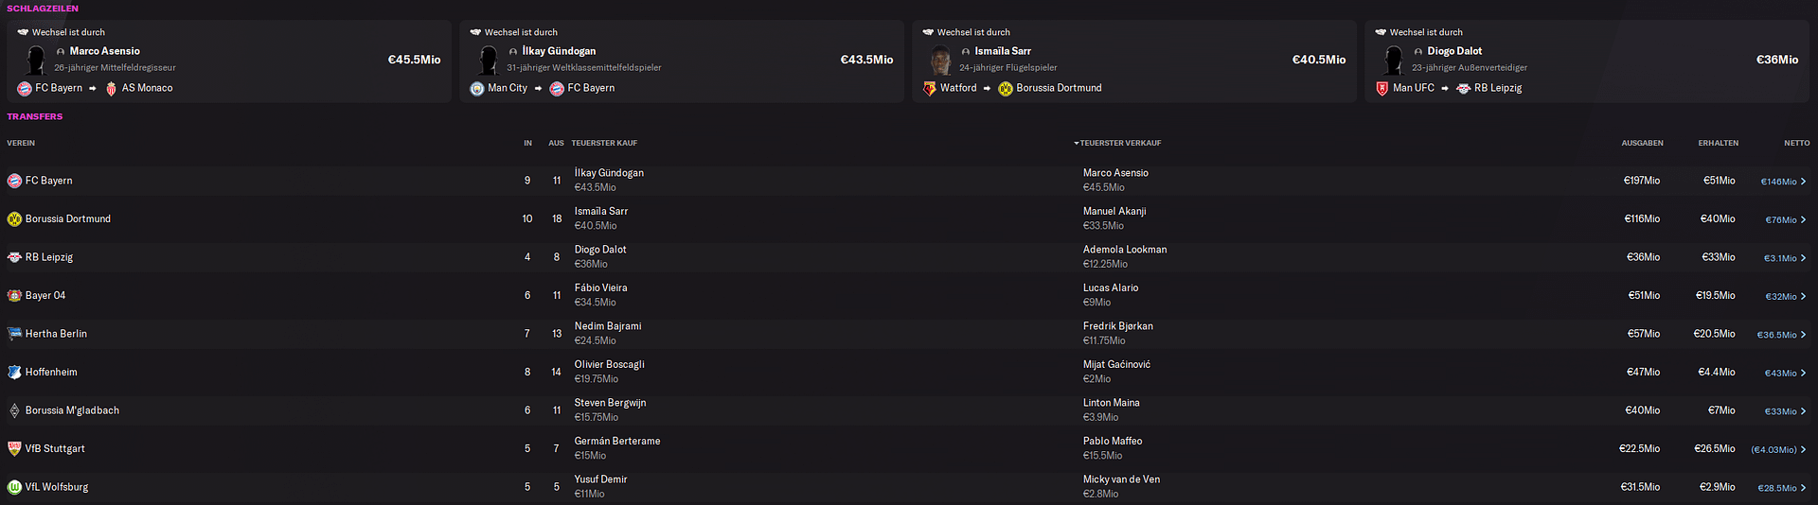Click the AS Monaco crest in headline

pos(111,88)
